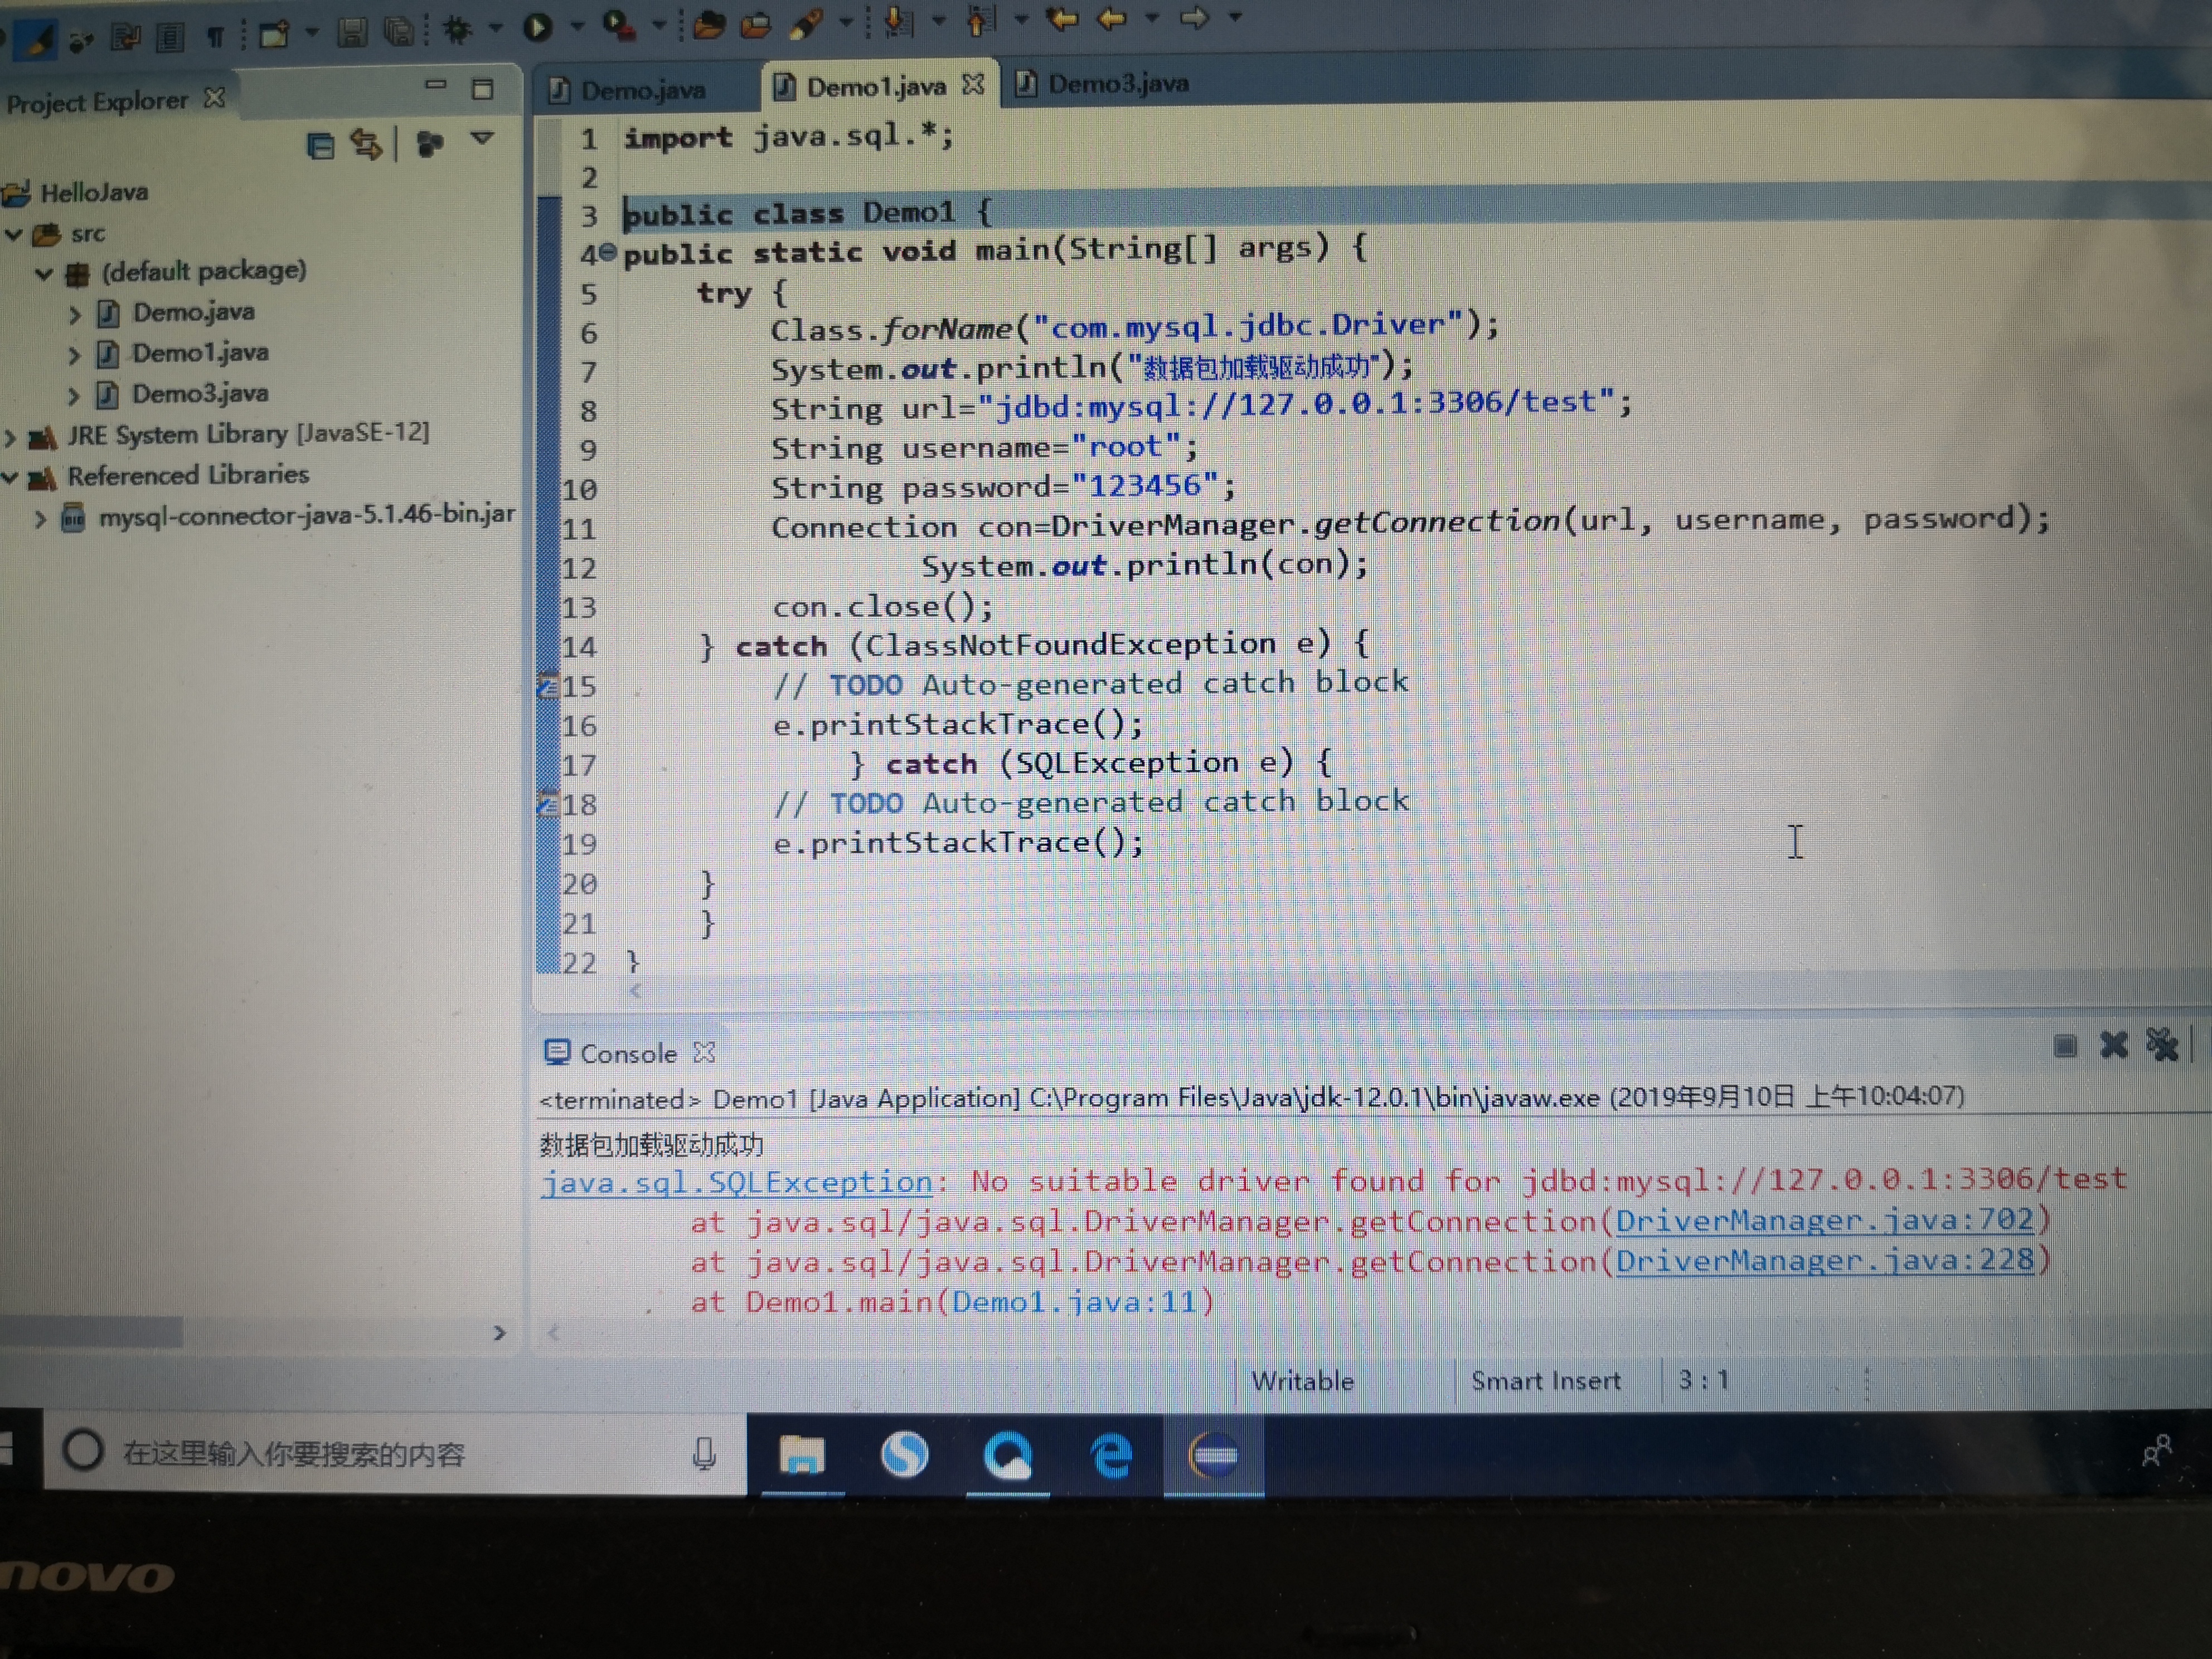The image size is (2212, 1659).
Task: Open the Debug configurations dropdown arrow
Action: tap(496, 28)
